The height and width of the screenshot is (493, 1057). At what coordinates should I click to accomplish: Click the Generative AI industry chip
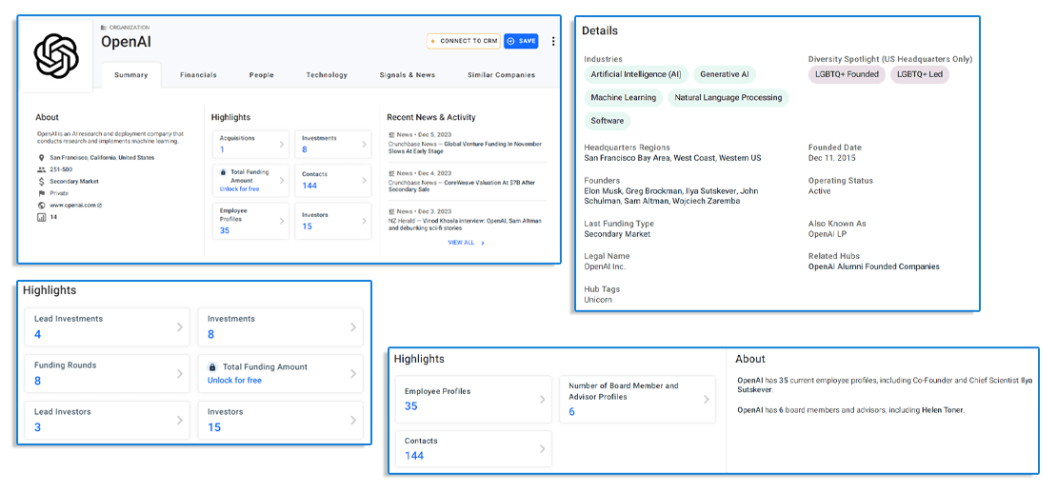725,75
